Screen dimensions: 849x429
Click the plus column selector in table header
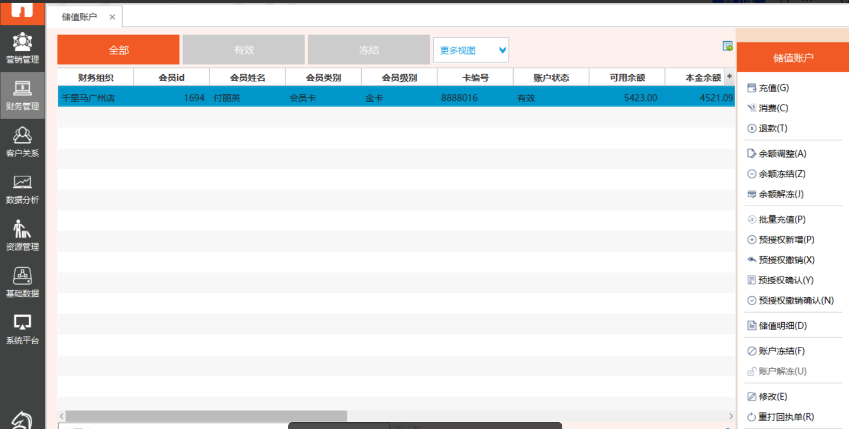(x=729, y=77)
